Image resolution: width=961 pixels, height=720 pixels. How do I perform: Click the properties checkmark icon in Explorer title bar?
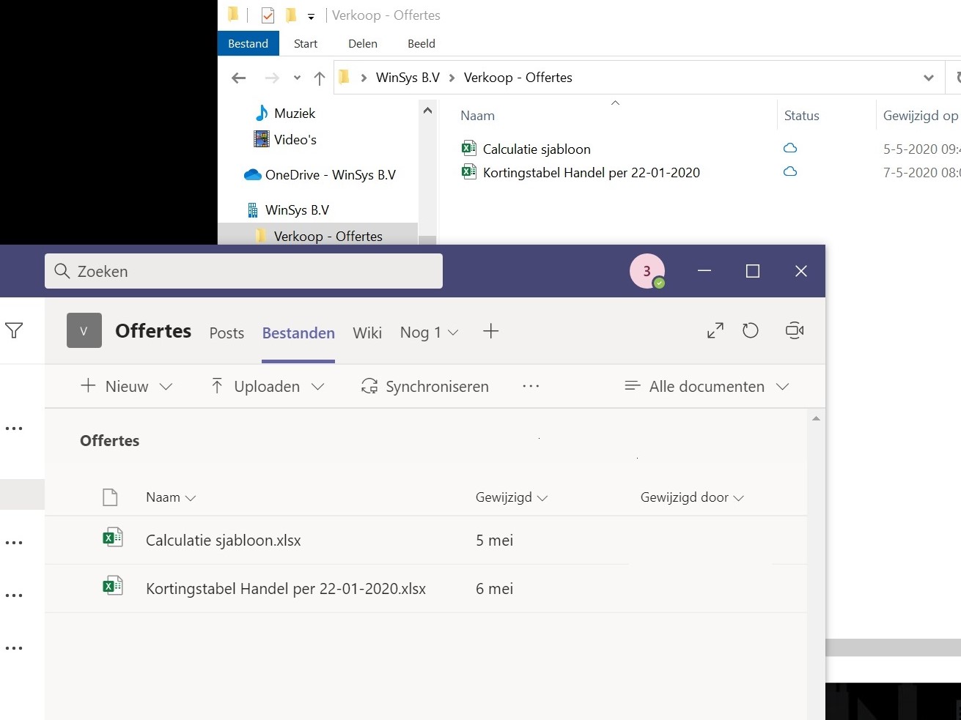point(268,15)
